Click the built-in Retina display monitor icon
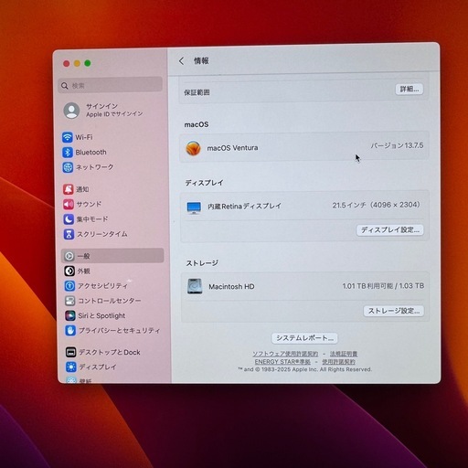468x468 pixels. pyautogui.click(x=194, y=207)
